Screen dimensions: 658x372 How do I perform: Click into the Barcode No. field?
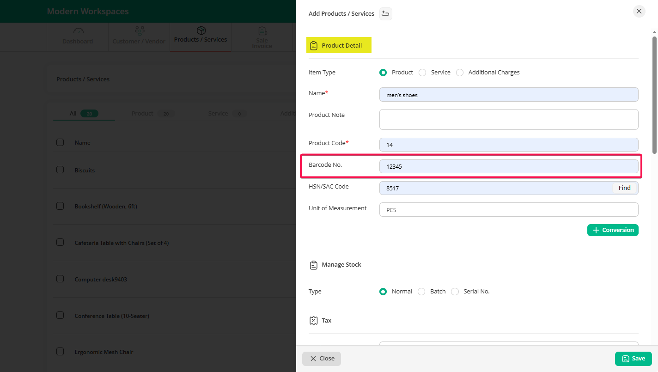(508, 166)
